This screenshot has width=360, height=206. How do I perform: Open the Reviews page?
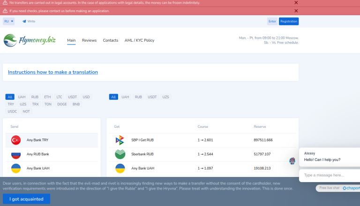[x=89, y=40]
